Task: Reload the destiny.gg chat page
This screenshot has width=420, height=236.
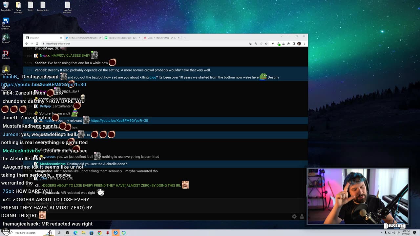Action: click(37, 44)
